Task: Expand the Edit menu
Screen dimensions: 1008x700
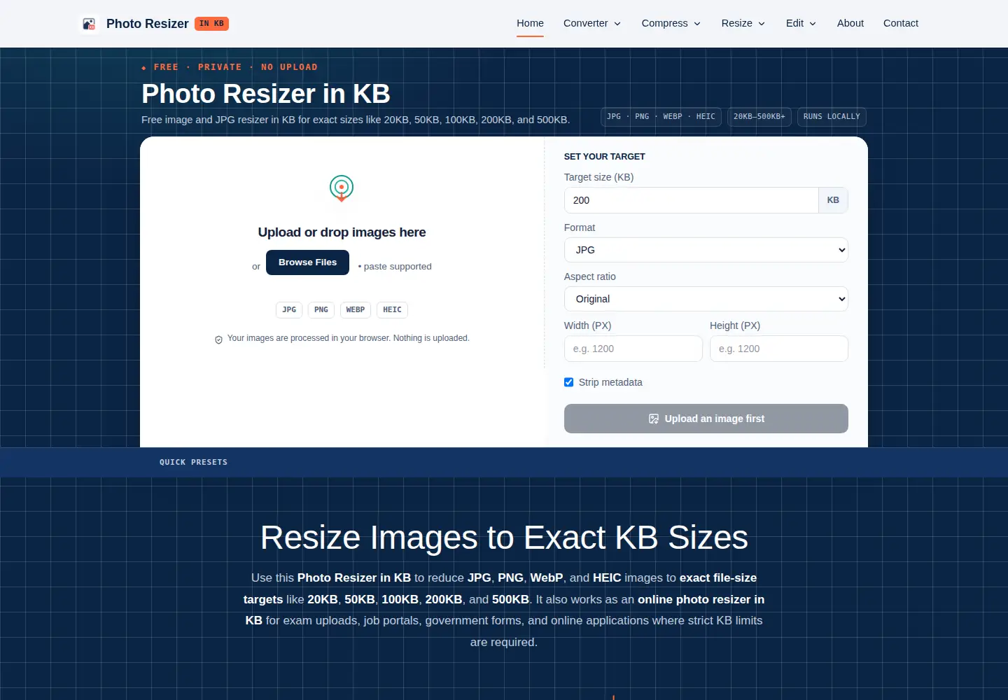Action: coord(801,23)
